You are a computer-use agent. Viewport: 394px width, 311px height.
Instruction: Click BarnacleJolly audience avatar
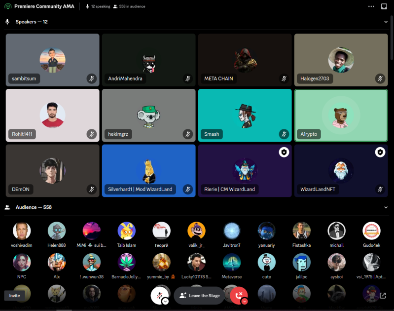[127, 262]
